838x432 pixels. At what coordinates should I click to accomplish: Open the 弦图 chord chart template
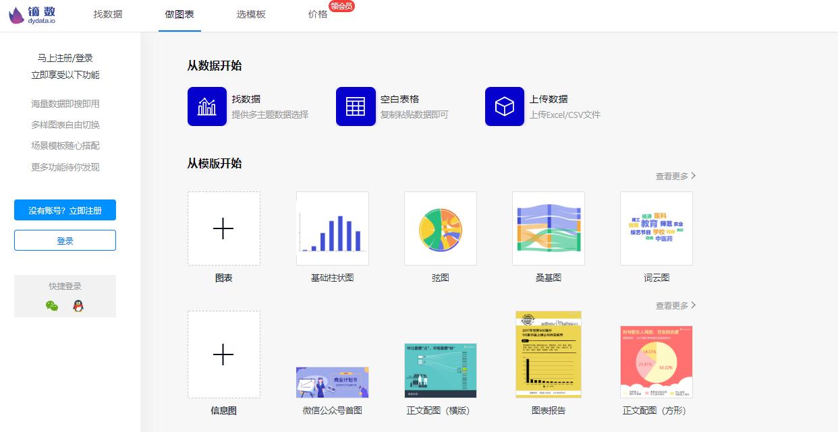[440, 228]
